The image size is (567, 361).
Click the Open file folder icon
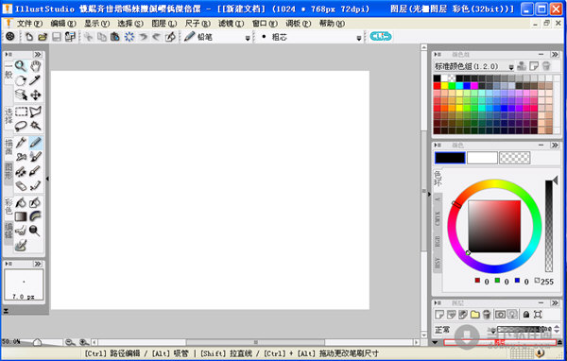[x=43, y=37]
